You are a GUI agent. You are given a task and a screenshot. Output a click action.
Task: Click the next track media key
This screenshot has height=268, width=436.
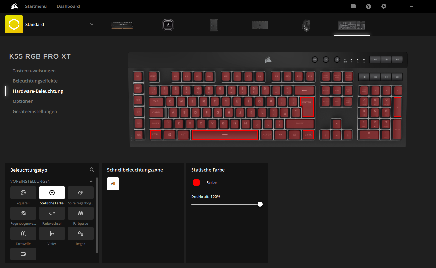point(397,77)
